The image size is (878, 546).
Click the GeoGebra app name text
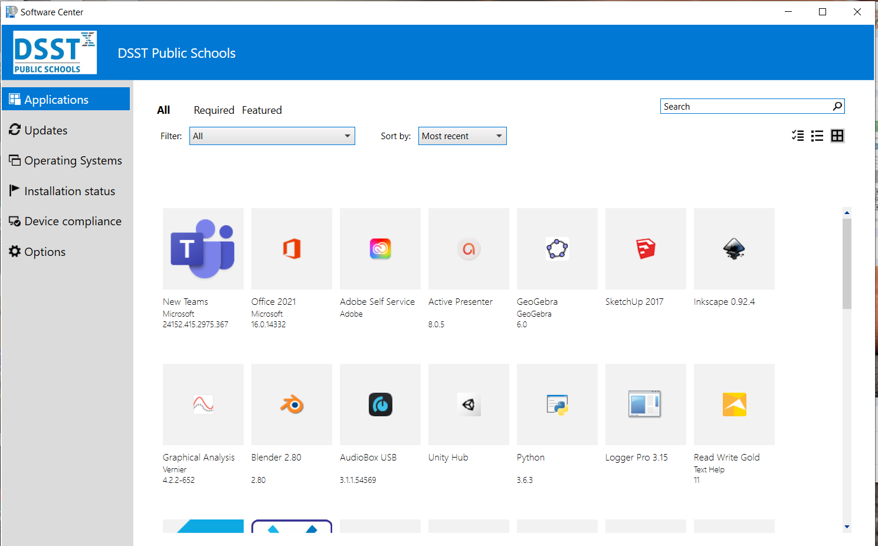(x=537, y=302)
